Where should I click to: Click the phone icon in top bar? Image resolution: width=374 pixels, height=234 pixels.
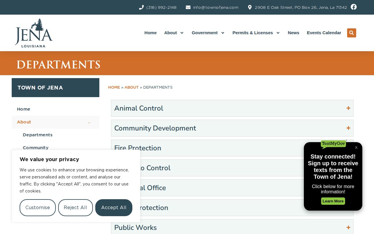[x=141, y=7]
